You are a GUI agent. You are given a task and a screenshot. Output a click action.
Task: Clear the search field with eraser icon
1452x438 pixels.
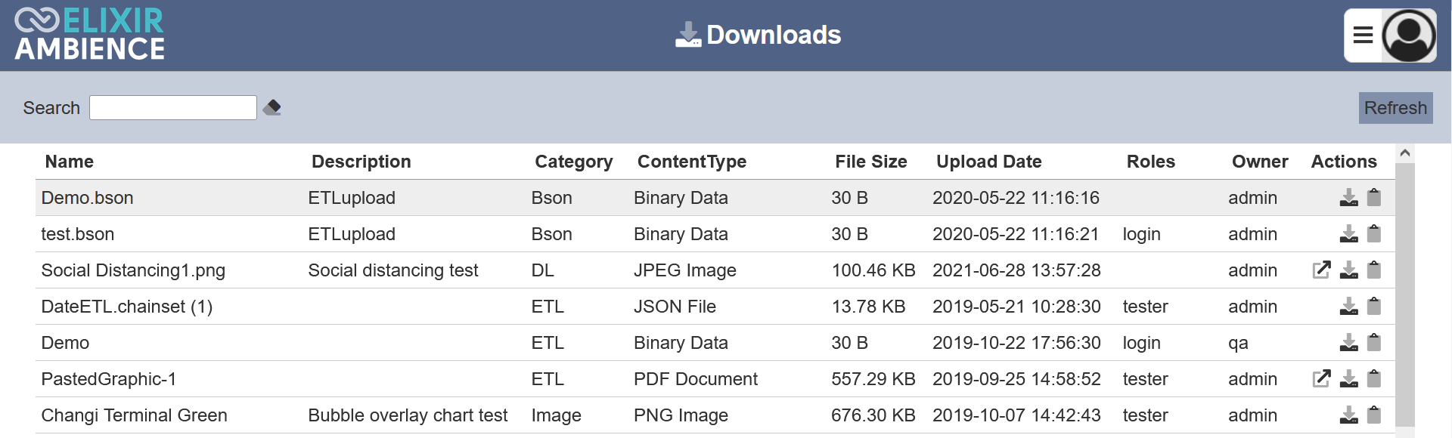(x=272, y=108)
